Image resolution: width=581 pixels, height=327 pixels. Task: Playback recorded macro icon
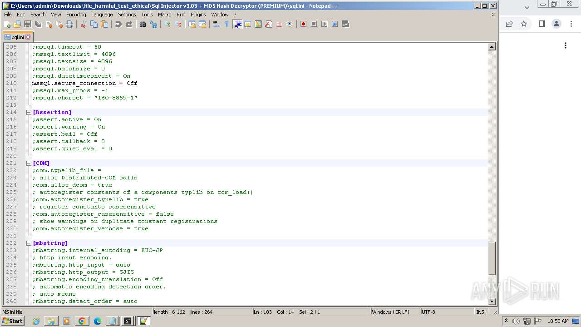click(x=324, y=24)
